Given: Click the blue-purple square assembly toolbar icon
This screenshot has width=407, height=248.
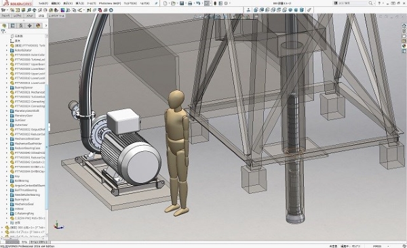Looking at the screenshot, I should pos(62,10).
